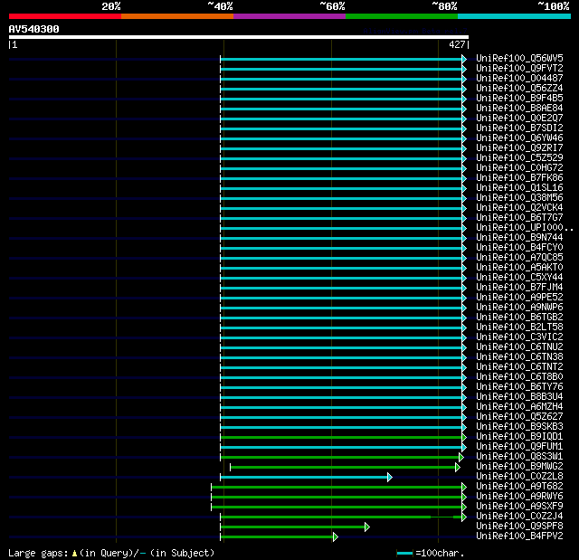This screenshot has width=579, height=560.
Task: Click UniRef100_C6TNU2 label
Action: tap(519, 347)
